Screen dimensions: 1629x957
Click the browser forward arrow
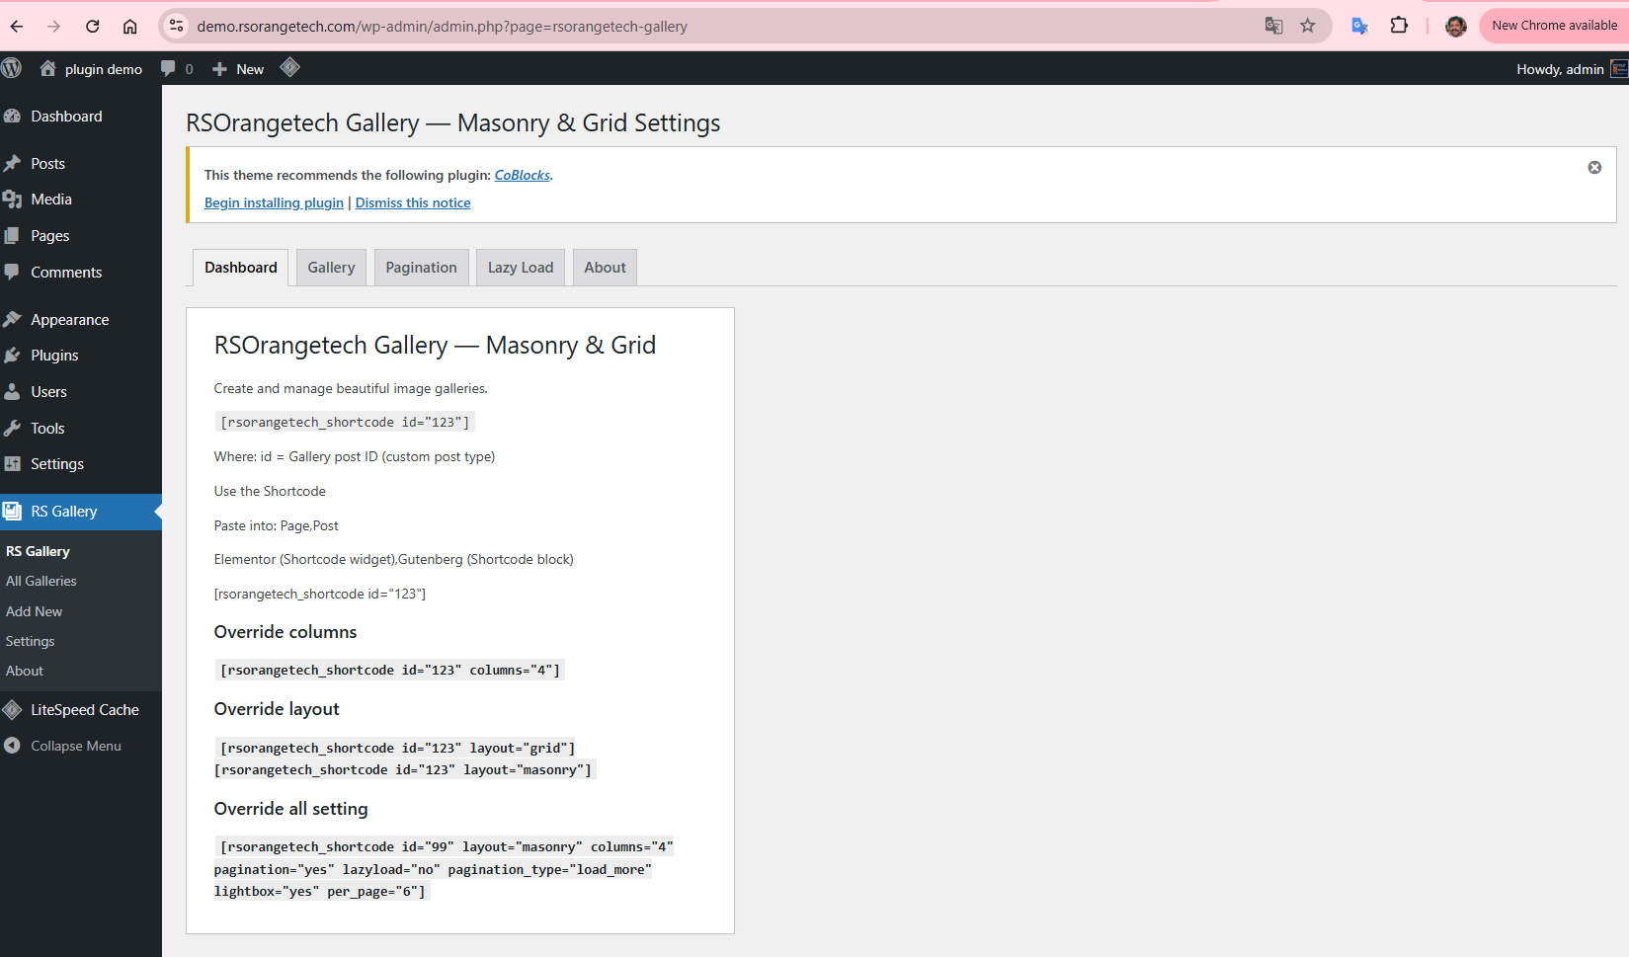[x=54, y=27]
